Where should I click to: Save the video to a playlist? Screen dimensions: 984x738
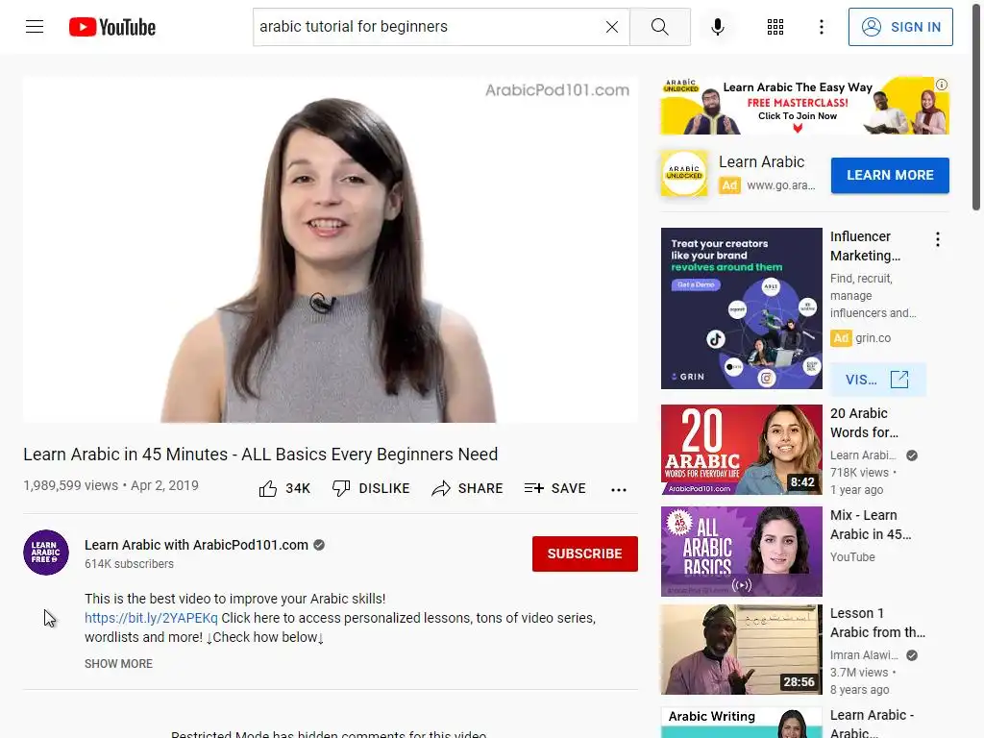555,488
